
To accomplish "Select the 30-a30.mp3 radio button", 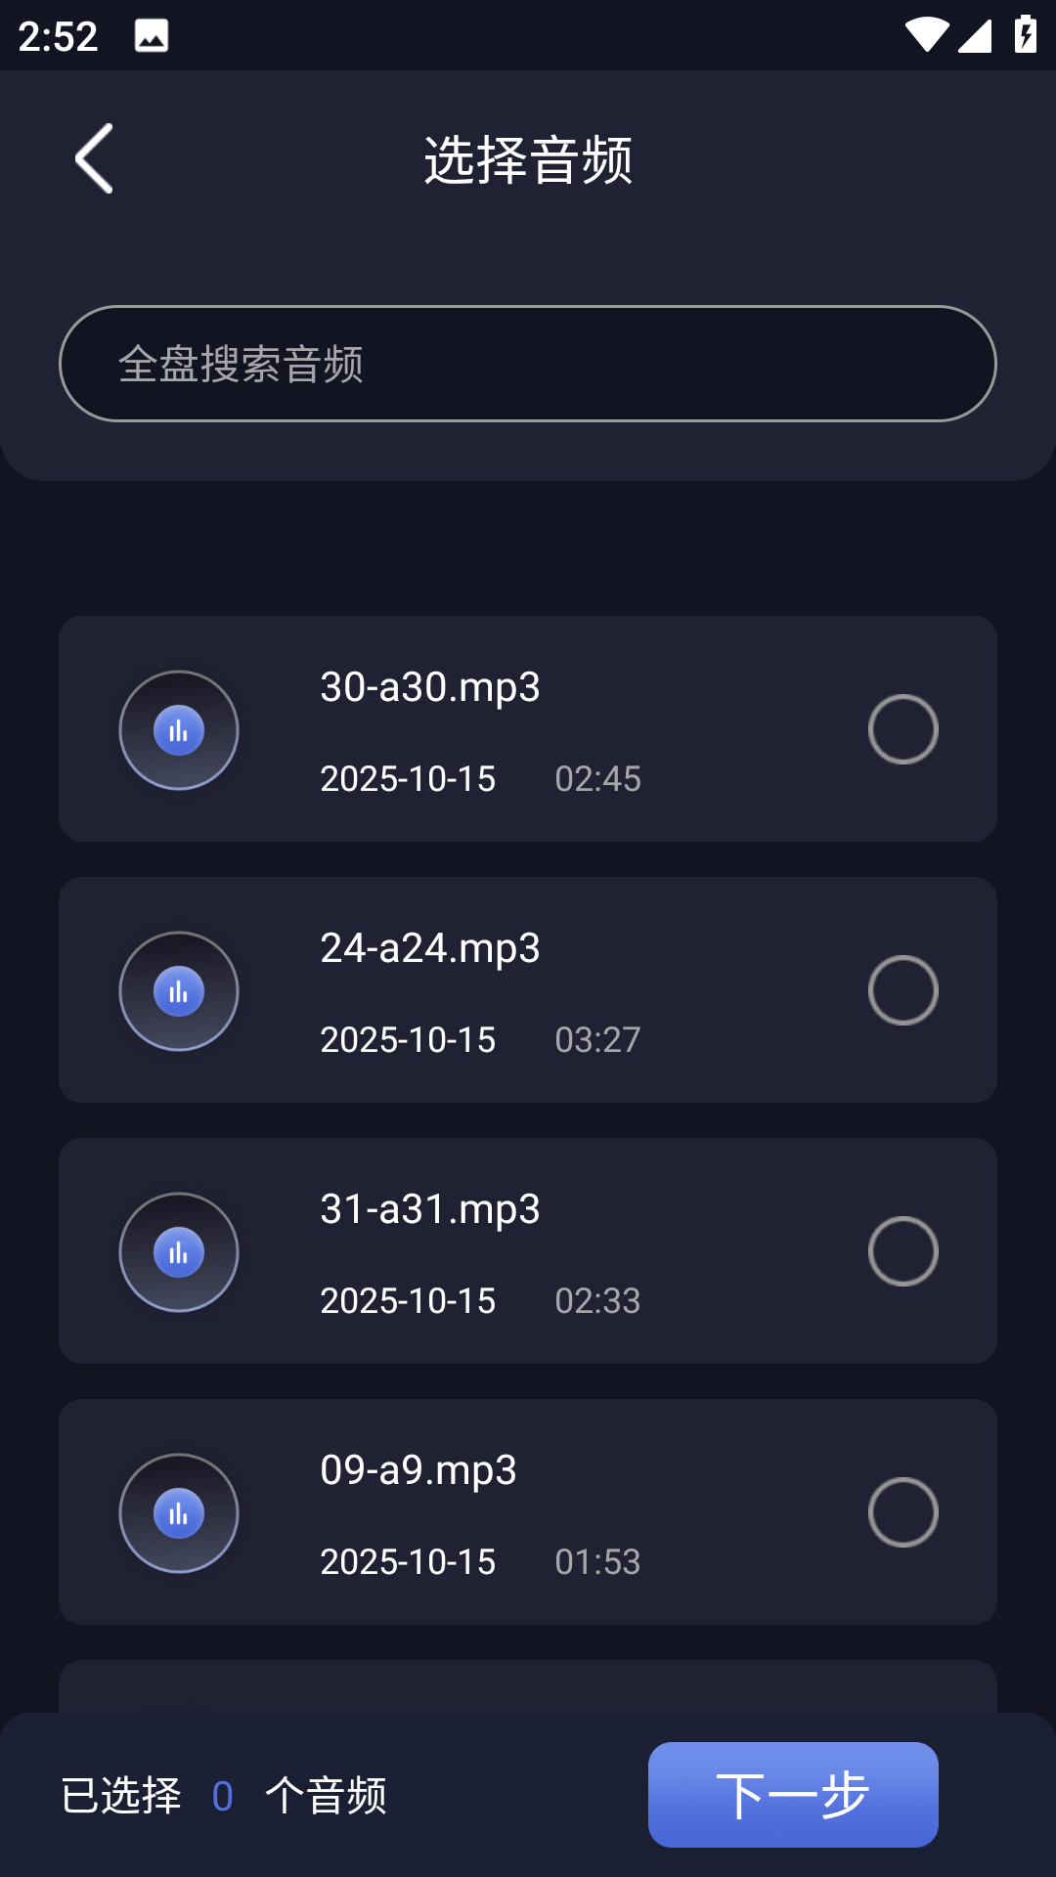I will (x=902, y=729).
